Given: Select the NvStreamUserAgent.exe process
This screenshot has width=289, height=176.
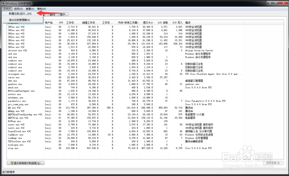Looking at the screenshot, I should click(x=21, y=91).
